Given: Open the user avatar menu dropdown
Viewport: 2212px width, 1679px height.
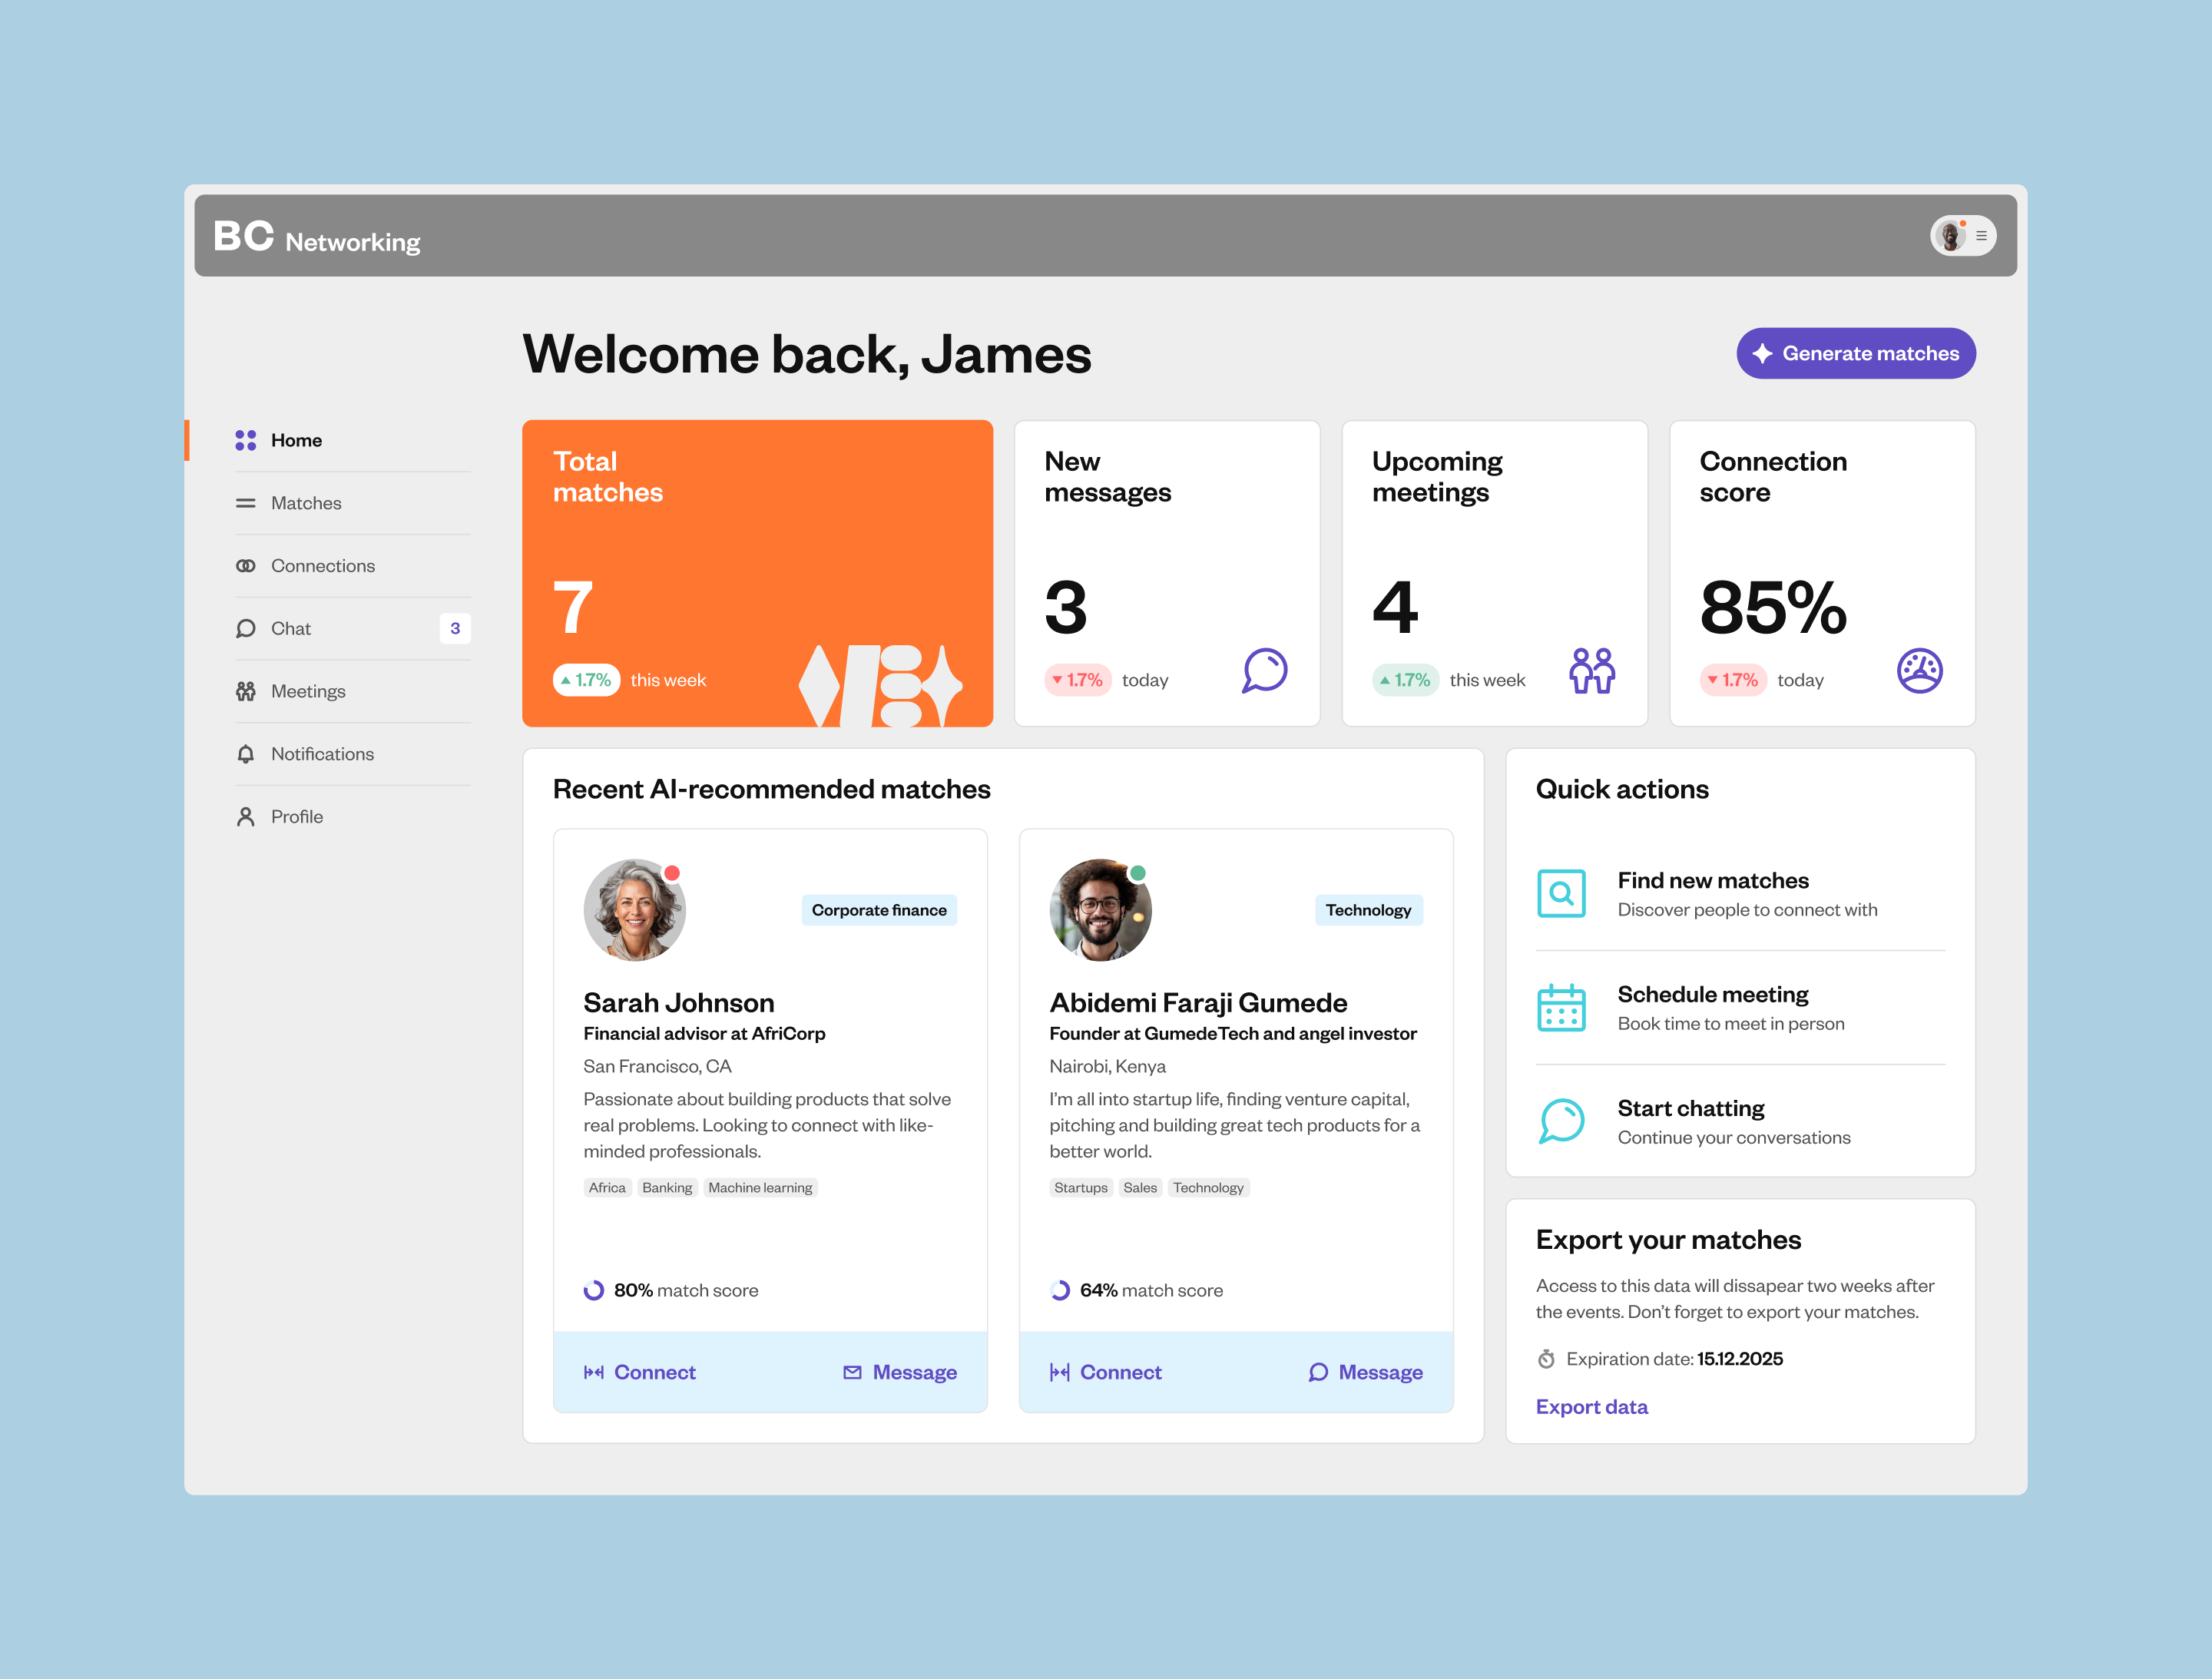Looking at the screenshot, I should [1962, 236].
